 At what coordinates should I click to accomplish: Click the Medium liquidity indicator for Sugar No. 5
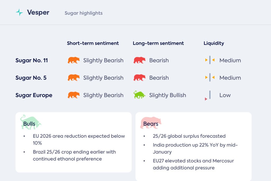click(x=210, y=78)
